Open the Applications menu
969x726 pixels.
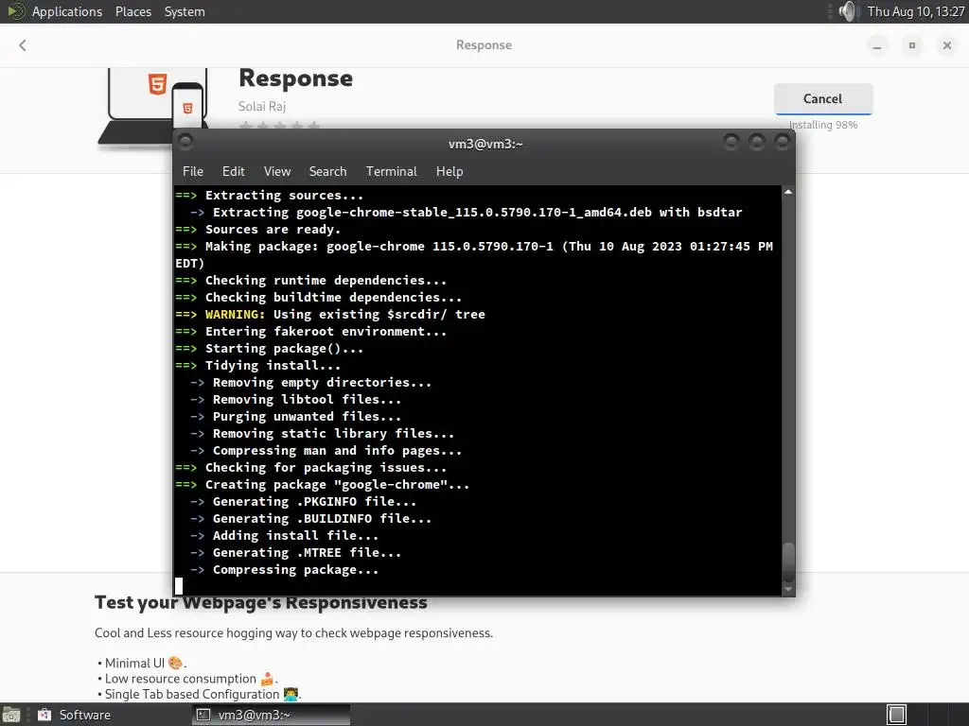67,11
